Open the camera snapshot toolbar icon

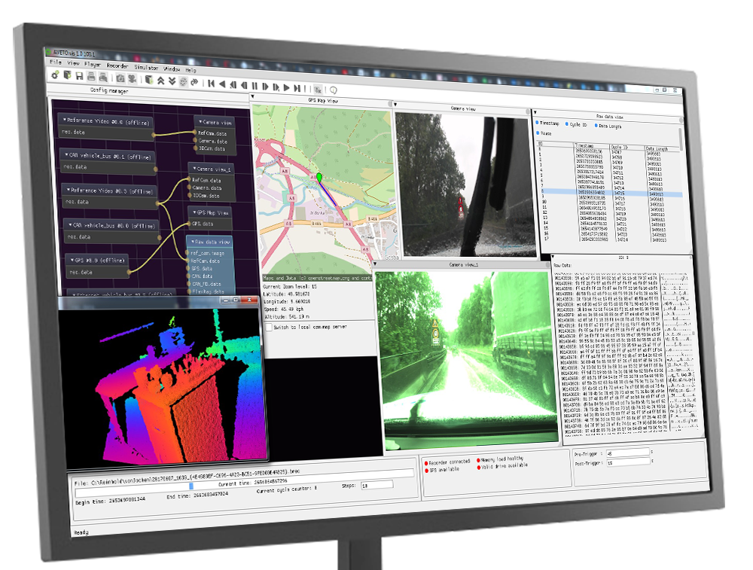121,78
